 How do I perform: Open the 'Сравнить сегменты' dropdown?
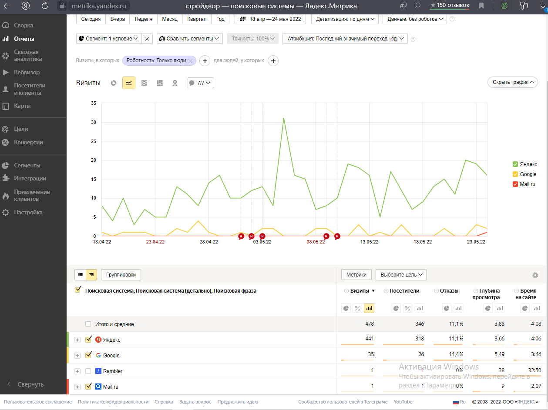pos(190,39)
